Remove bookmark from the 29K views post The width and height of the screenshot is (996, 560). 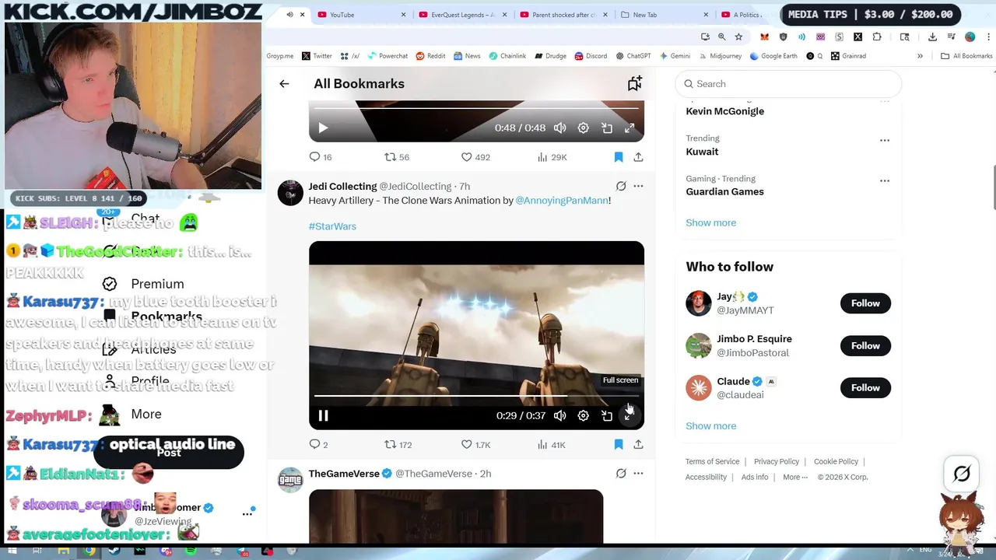tap(619, 157)
